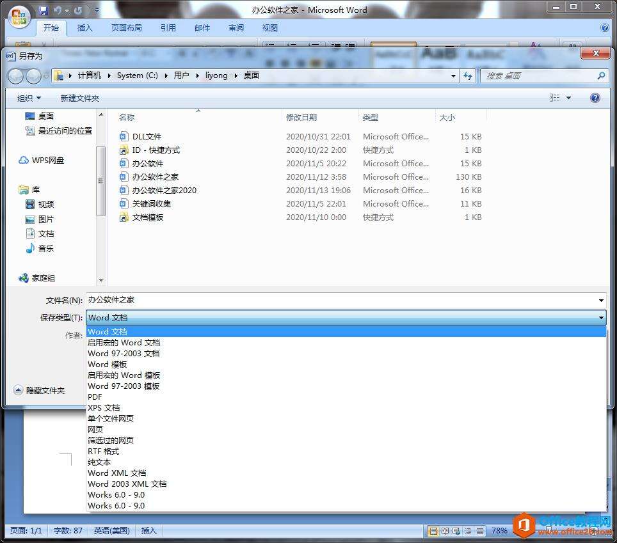Switch to the 审阅 ribbon tab
The width and height of the screenshot is (617, 543).
point(236,28)
